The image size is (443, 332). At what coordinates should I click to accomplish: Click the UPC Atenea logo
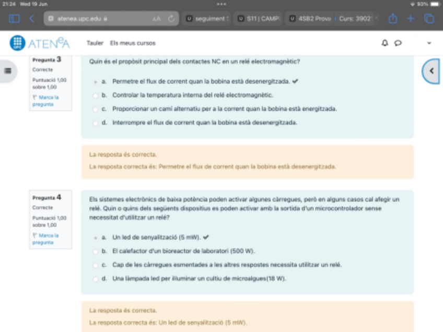click(x=40, y=43)
